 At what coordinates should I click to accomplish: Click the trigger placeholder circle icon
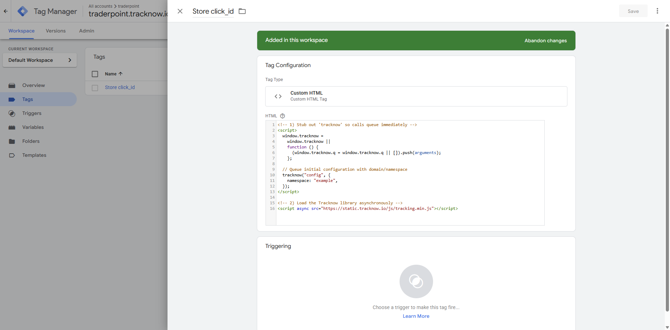tap(416, 281)
